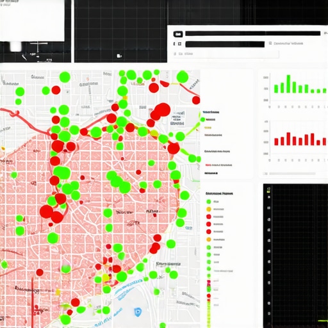Click the tallest bar in the green bar chart

(288, 84)
